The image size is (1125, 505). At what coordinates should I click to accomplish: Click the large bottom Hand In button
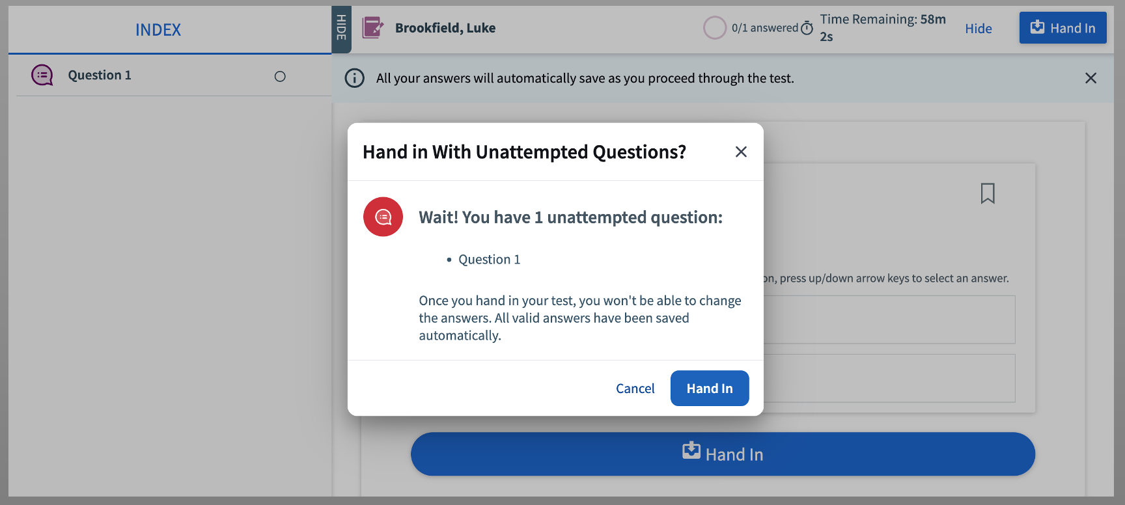point(723,454)
